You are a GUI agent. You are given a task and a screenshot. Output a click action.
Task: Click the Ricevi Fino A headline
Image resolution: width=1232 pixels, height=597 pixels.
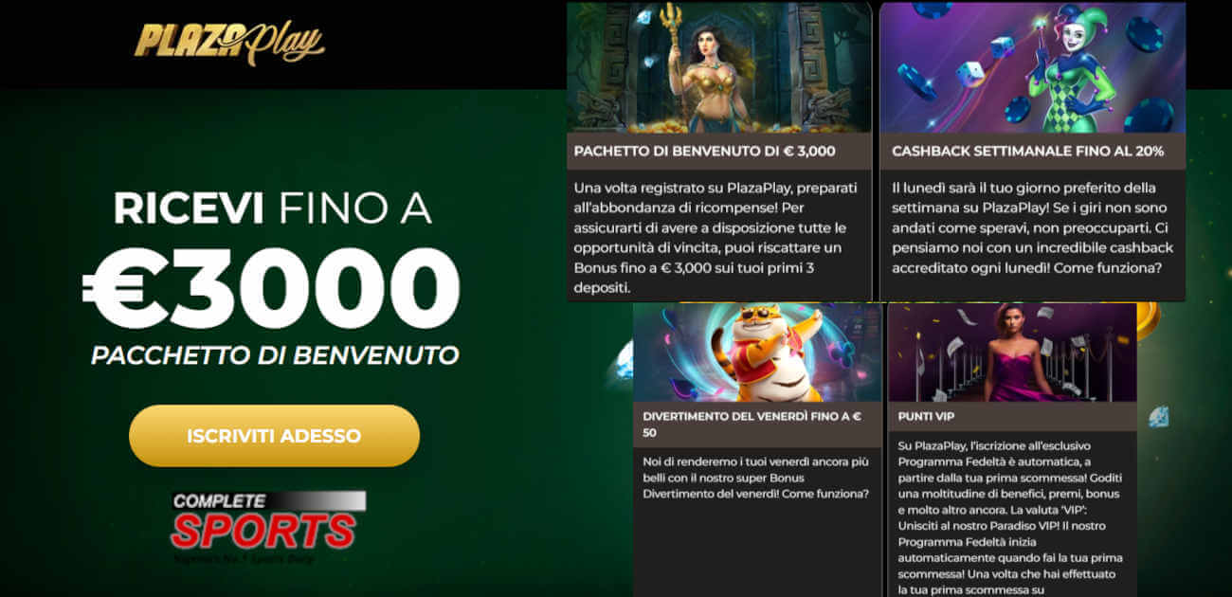[x=273, y=208]
